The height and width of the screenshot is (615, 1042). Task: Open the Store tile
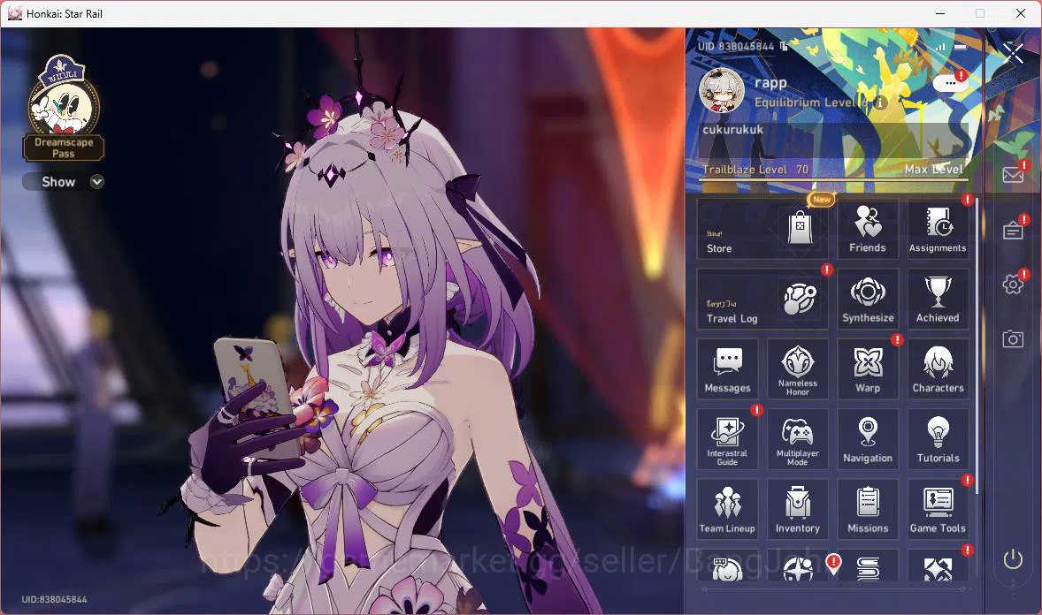coord(762,229)
